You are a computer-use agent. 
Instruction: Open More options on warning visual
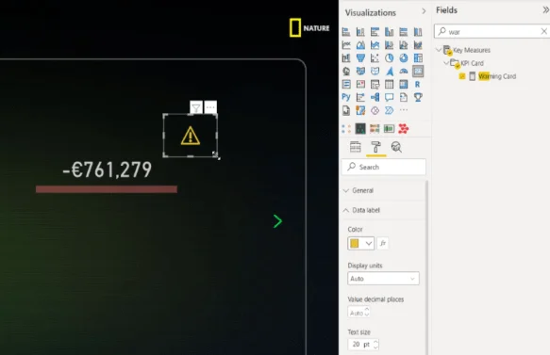210,107
